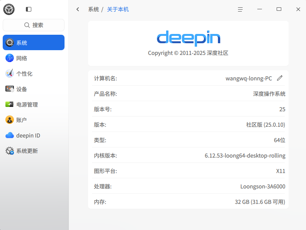The image size is (306, 230).
Task: Click the 计算机名: label
Action: click(x=105, y=78)
